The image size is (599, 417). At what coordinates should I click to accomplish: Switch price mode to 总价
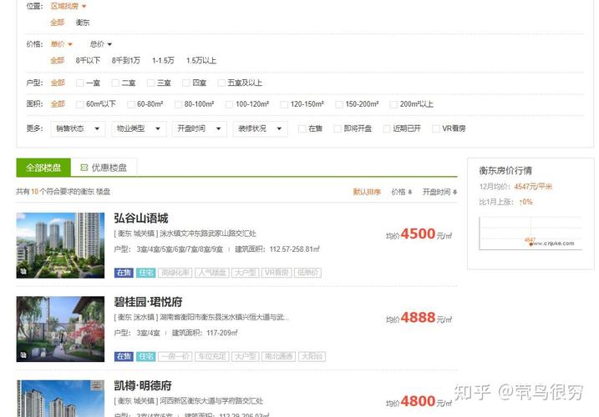pyautogui.click(x=101, y=44)
